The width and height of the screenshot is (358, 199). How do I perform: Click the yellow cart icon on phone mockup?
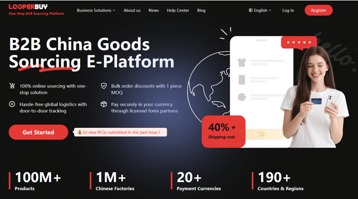(262, 134)
